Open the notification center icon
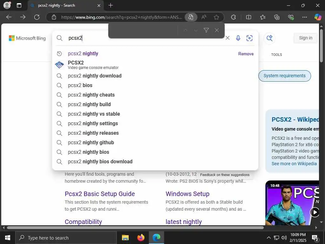 (x=315, y=238)
